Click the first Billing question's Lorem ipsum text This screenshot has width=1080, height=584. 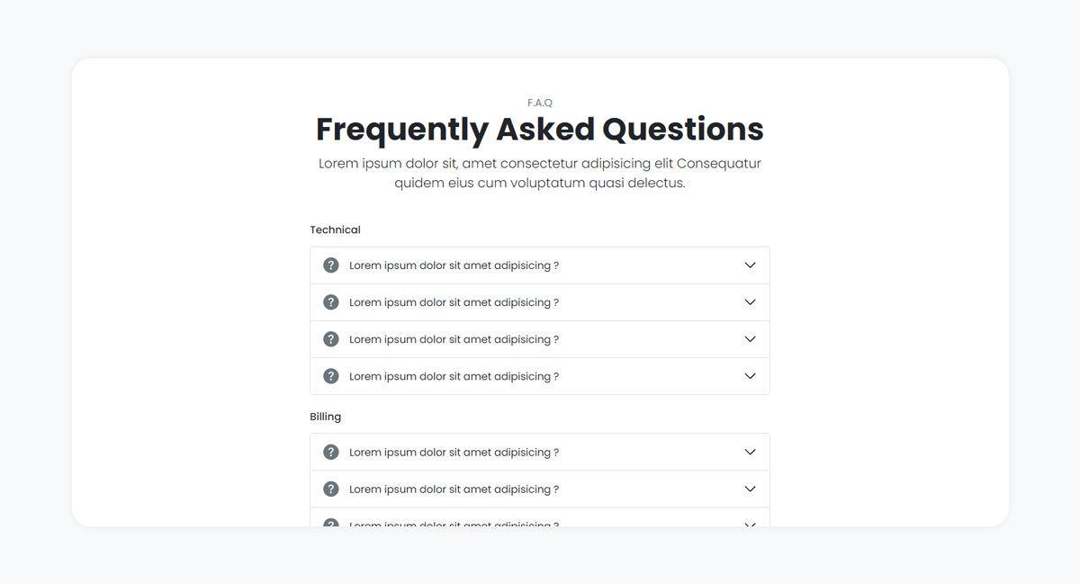(x=454, y=452)
